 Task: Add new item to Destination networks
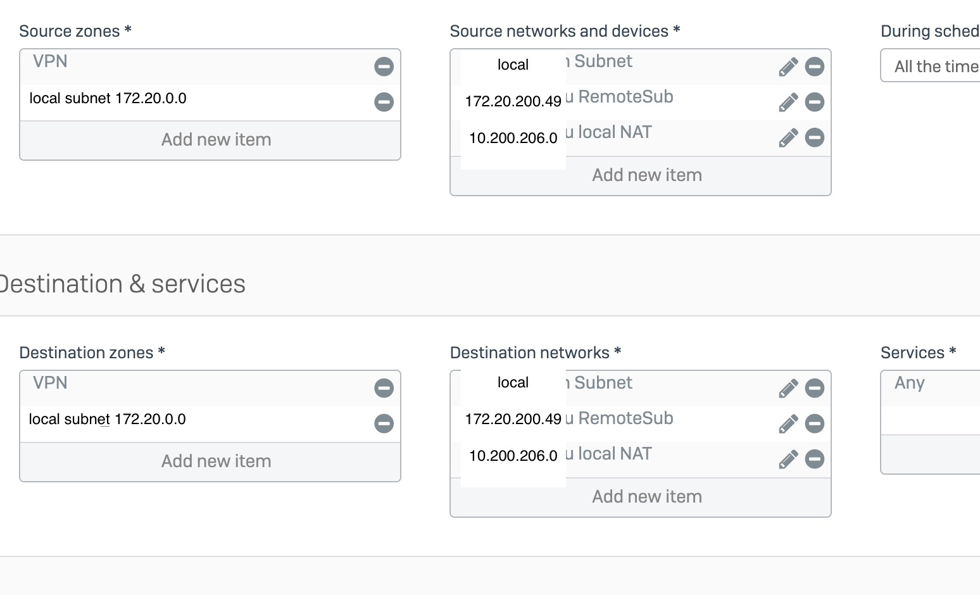pyautogui.click(x=646, y=497)
